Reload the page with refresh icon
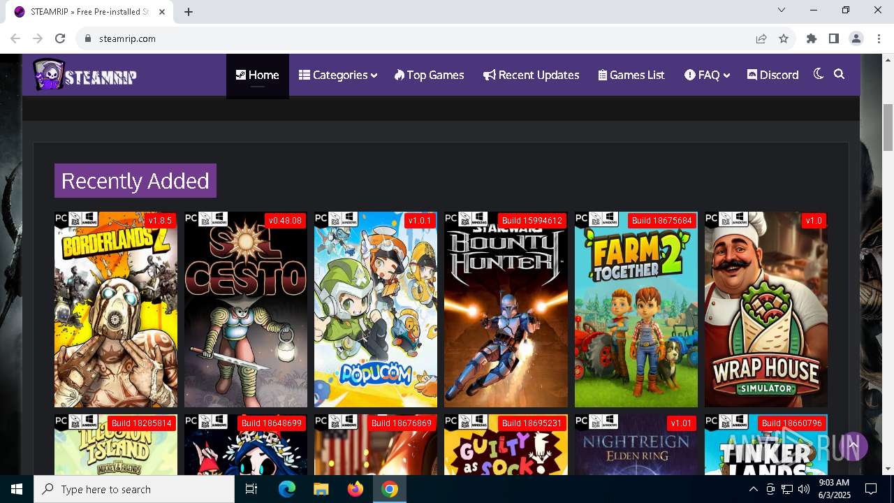 pos(60,38)
